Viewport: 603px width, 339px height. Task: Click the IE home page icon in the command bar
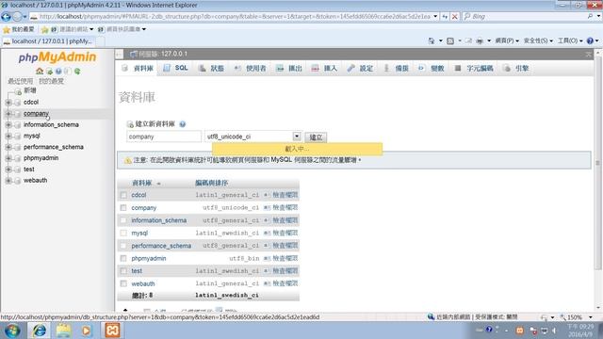coord(432,40)
